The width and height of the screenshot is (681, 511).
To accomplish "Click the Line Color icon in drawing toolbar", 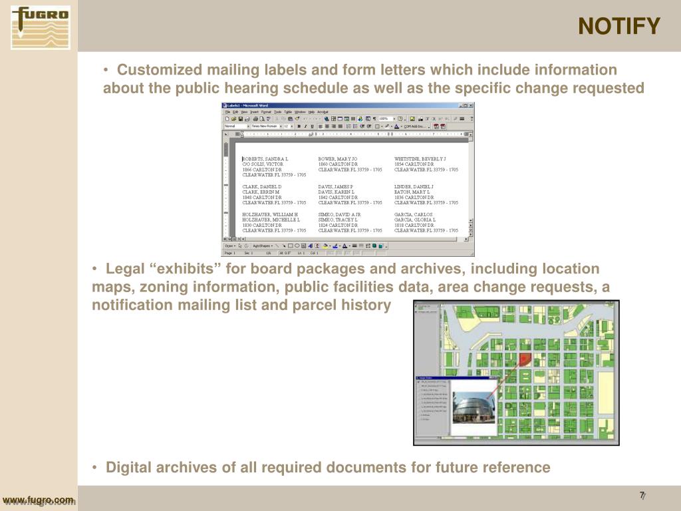I will point(335,246).
